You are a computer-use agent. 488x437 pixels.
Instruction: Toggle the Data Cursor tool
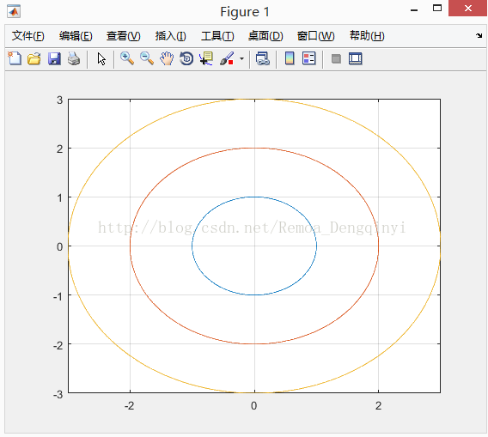coord(206,58)
